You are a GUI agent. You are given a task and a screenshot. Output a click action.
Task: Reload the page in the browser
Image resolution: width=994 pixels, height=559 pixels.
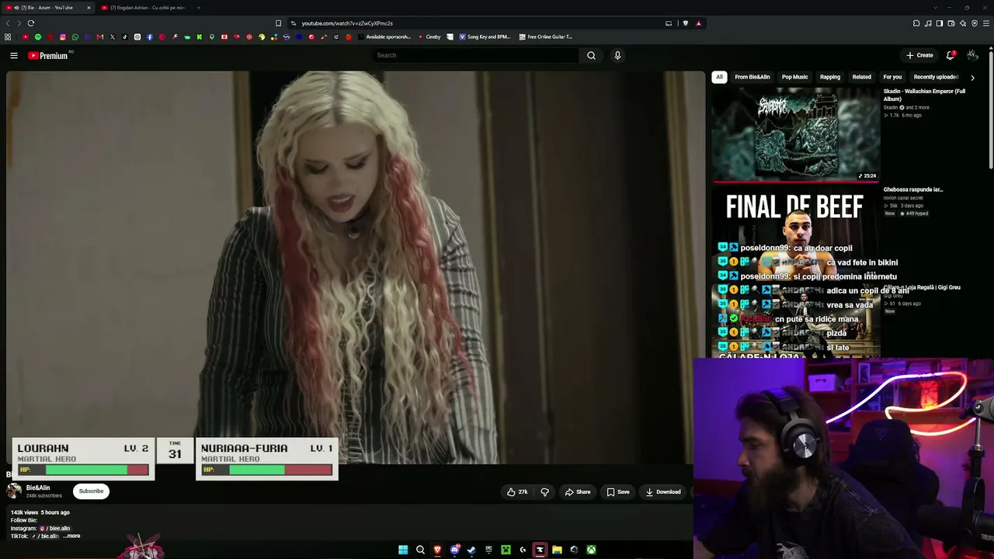coord(31,23)
